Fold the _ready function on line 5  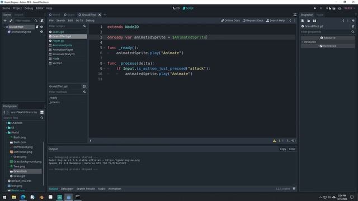coord(105,48)
